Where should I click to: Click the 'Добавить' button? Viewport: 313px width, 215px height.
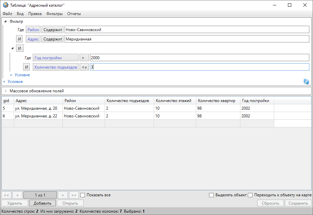pos(42,203)
